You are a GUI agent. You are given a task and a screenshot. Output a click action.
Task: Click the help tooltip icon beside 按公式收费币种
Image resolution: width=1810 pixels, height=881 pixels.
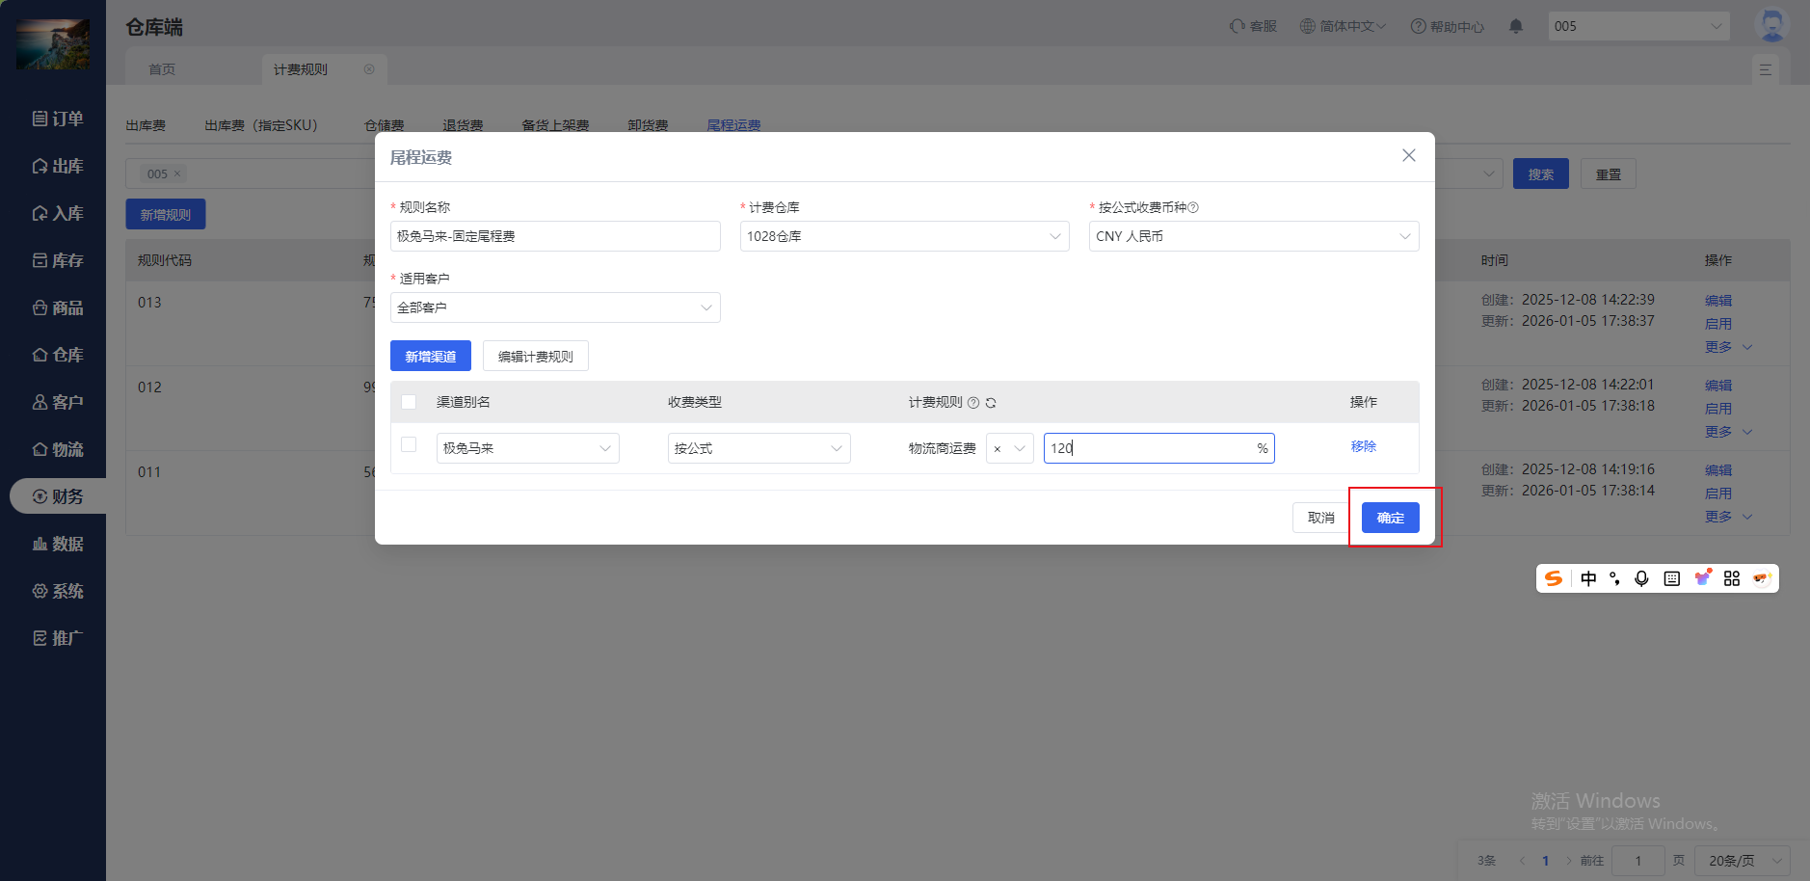point(1192,206)
